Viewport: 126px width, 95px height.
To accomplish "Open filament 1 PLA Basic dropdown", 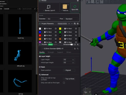I will [48, 28].
